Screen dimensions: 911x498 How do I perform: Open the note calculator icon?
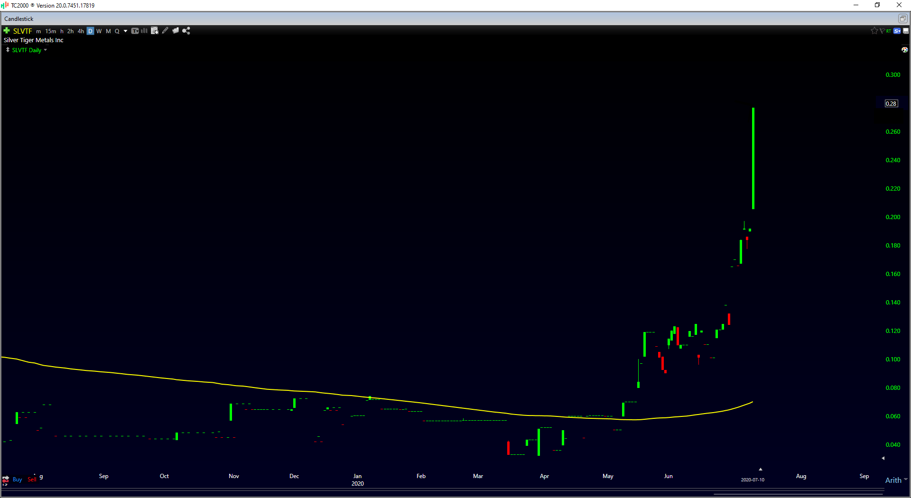click(155, 30)
